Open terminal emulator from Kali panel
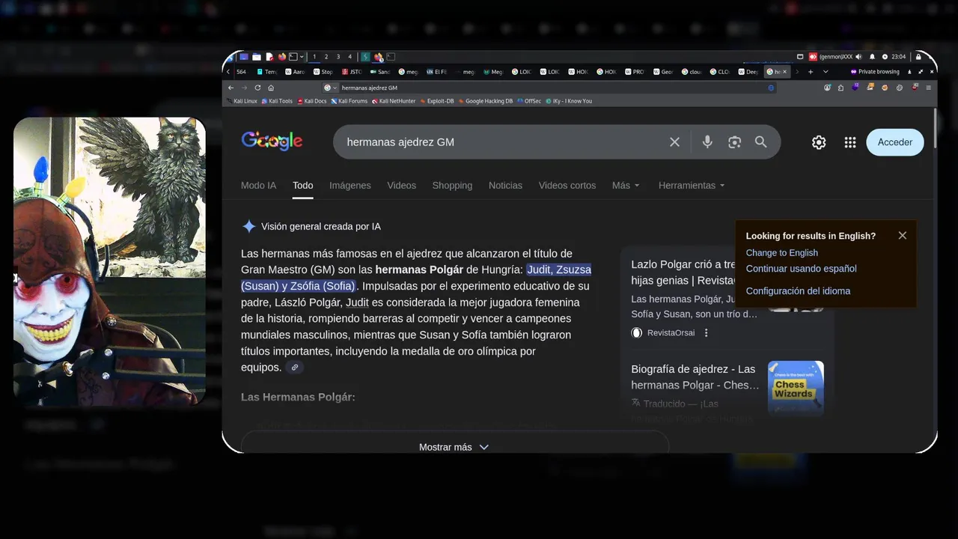Image resolution: width=958 pixels, height=539 pixels. tap(293, 57)
